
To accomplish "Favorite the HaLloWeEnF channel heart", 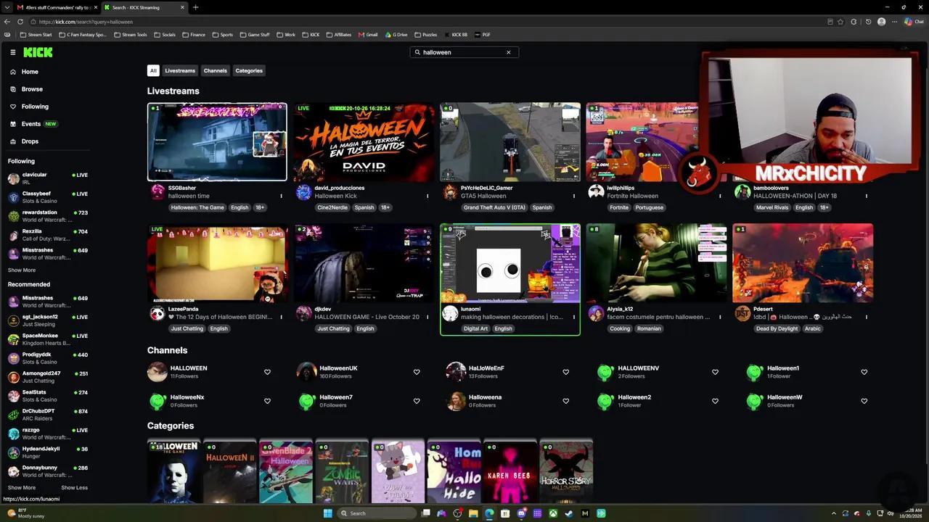I will pos(565,372).
